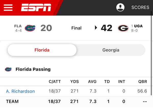Click the TEAM totals row
The height and width of the screenshot is (108, 153).
[x=76, y=101]
